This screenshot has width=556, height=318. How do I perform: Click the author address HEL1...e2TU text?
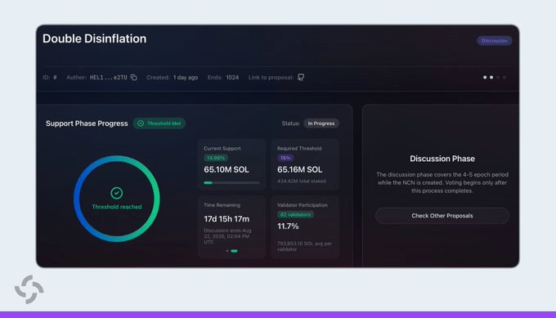pyautogui.click(x=108, y=78)
